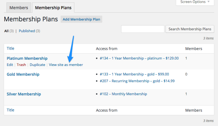Click View site as member
The width and height of the screenshot is (218, 126).
coord(66,65)
